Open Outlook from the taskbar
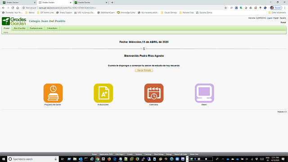Screen dimensions: 288x162 click(81, 159)
